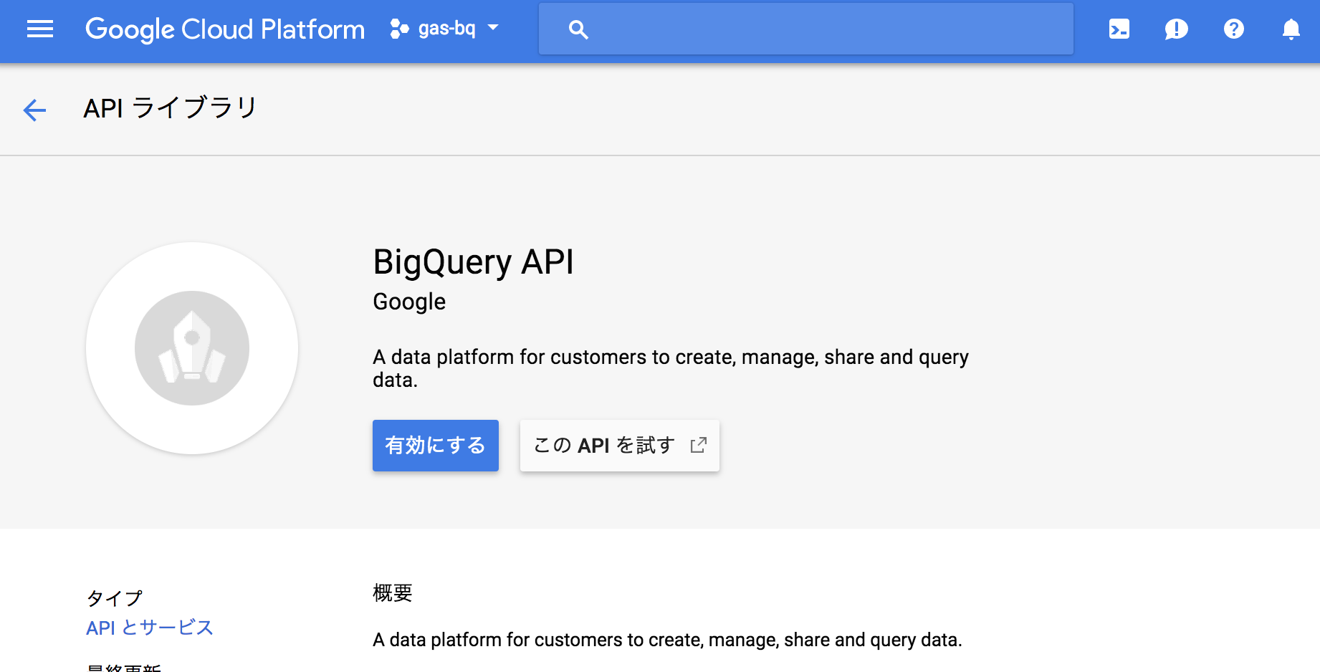Click the Google Cloud Platform logo
This screenshot has width=1320, height=672.
click(225, 29)
